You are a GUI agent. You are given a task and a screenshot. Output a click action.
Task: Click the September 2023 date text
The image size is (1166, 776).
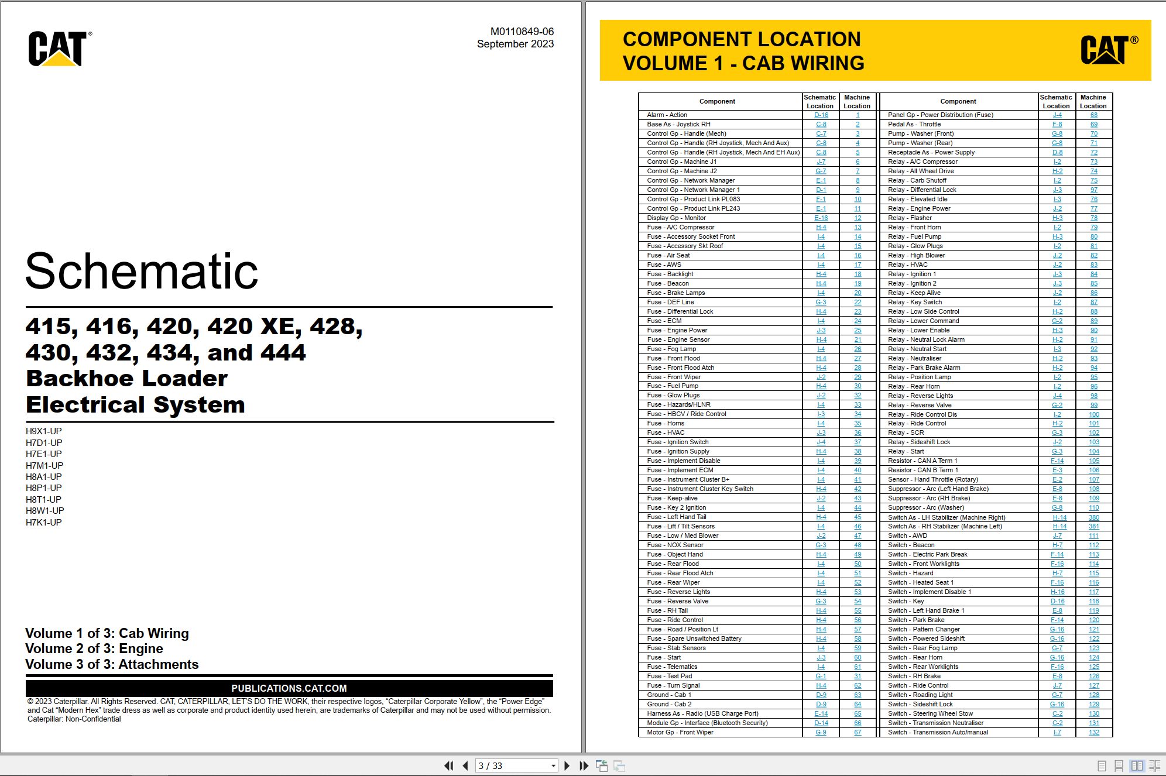click(x=515, y=44)
